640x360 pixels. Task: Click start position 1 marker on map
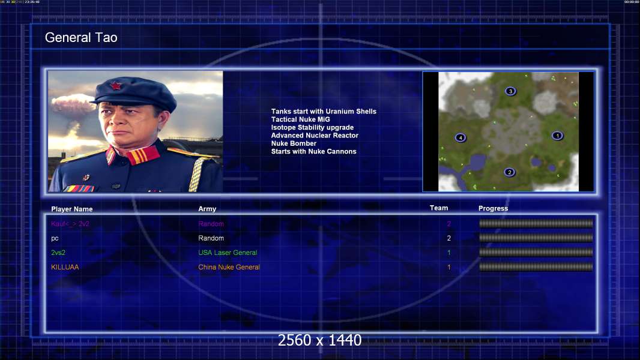point(557,136)
